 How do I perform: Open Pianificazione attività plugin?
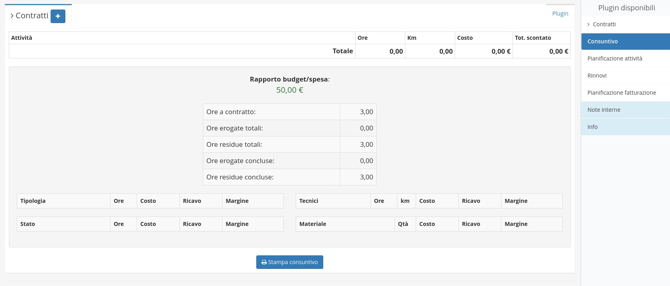(615, 58)
